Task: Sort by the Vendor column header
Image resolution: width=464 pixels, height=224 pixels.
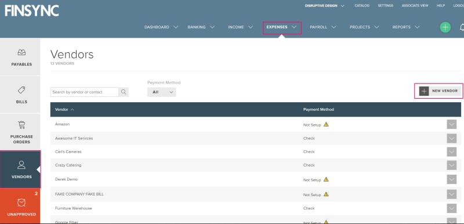Action: [x=64, y=110]
